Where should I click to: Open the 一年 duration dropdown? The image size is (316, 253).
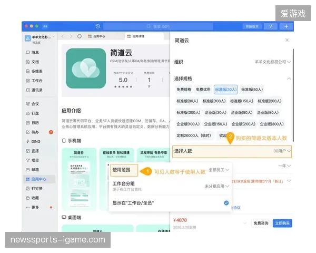pyautogui.click(x=284, y=166)
